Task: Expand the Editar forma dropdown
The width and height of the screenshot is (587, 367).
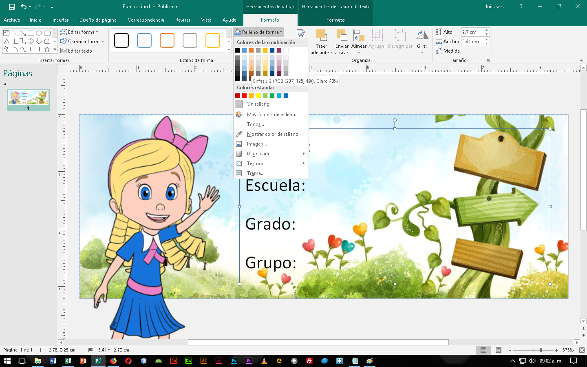Action: coord(97,32)
